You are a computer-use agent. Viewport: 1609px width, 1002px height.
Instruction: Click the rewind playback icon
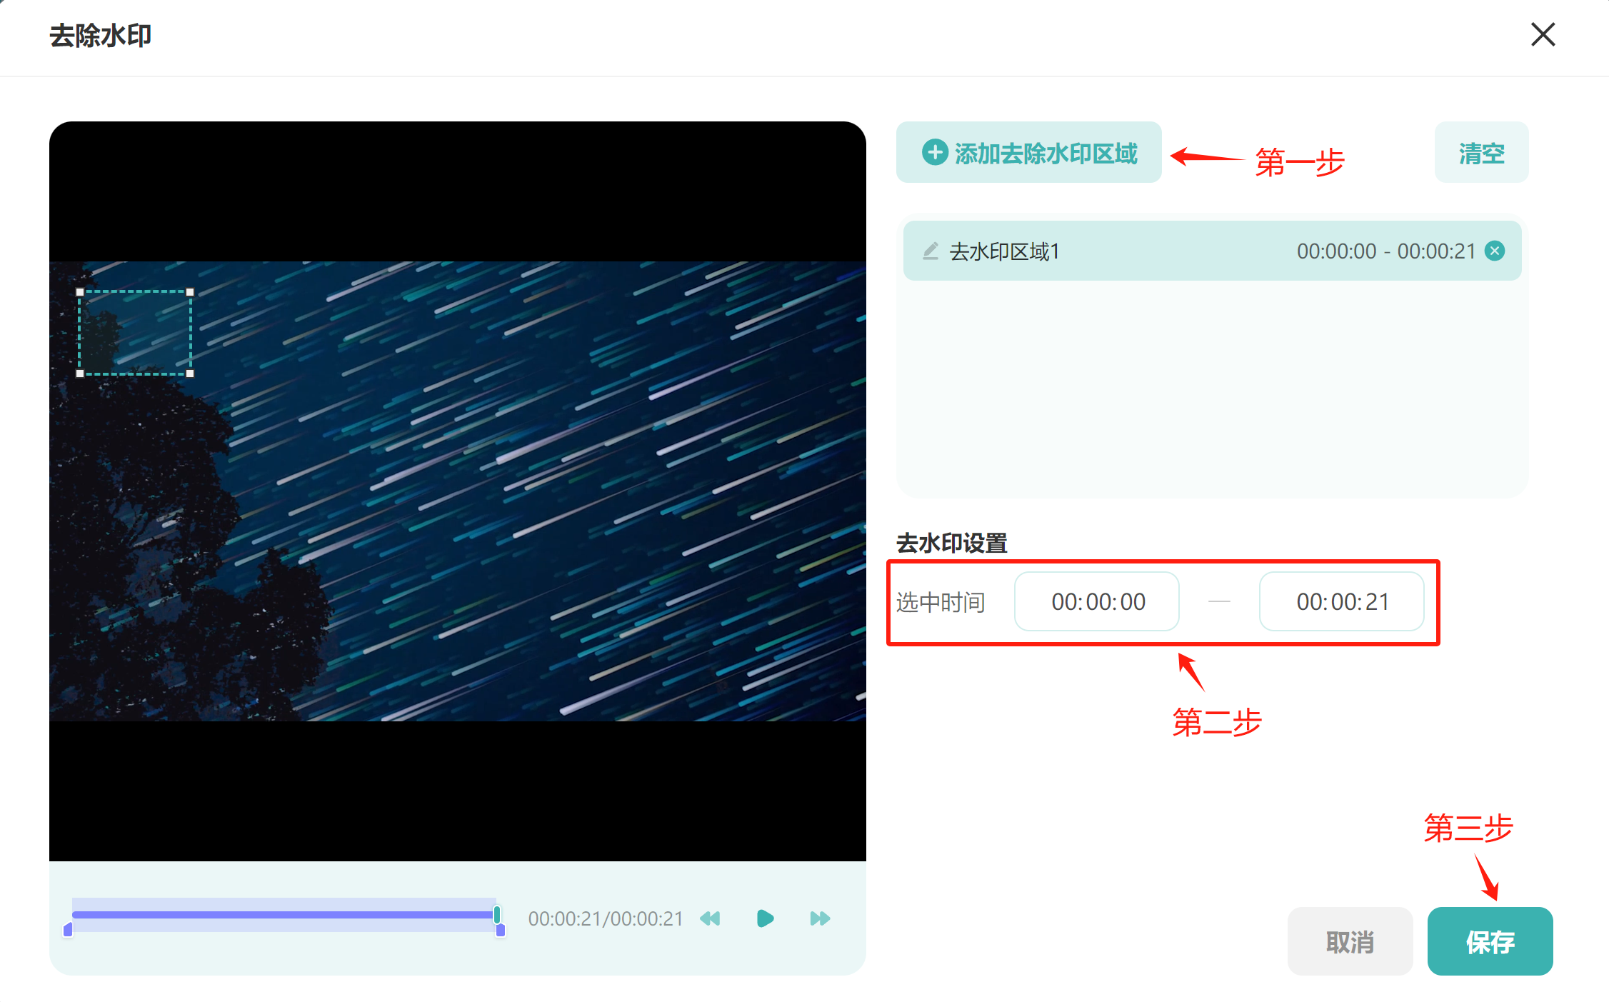tap(711, 918)
